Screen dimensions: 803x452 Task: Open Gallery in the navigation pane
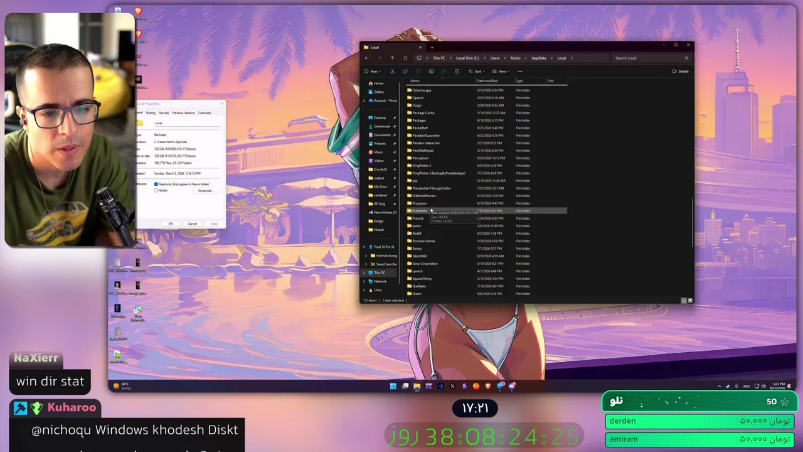click(376, 92)
